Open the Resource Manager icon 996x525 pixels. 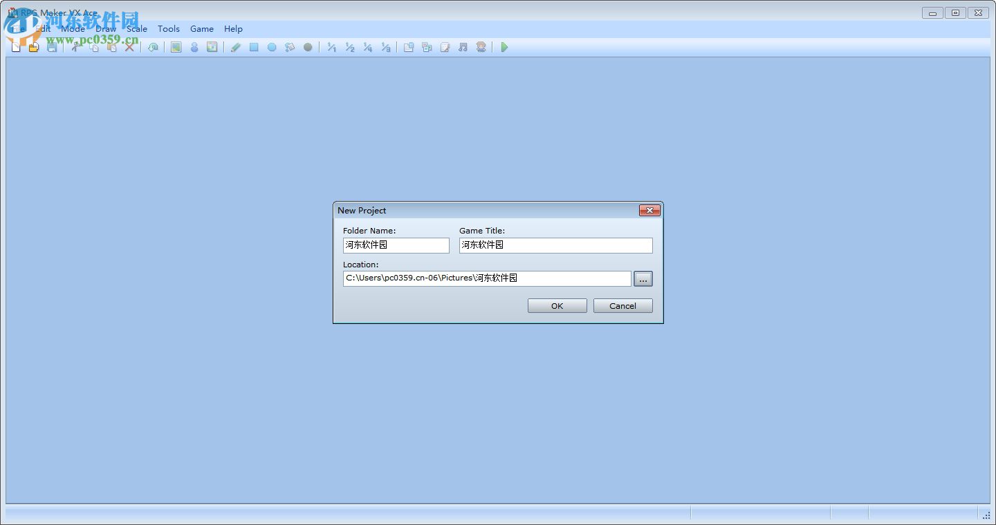[x=426, y=47]
